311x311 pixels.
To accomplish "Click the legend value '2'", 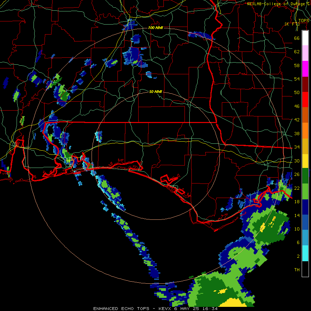I will point(298,256).
